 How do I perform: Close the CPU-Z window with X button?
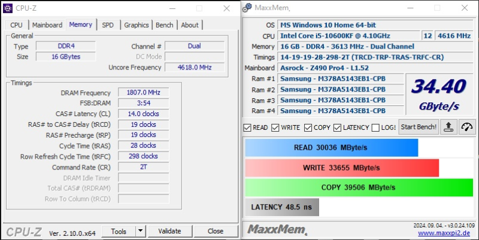227,8
